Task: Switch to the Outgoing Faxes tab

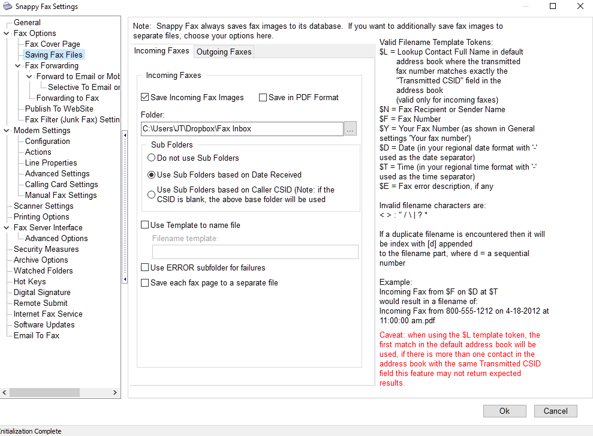Action: (224, 52)
